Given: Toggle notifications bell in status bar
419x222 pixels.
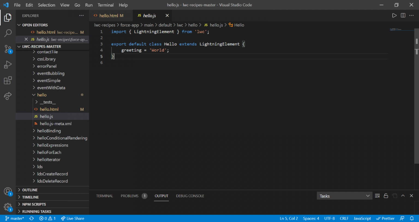Looking at the screenshot, I should (x=412, y=218).
